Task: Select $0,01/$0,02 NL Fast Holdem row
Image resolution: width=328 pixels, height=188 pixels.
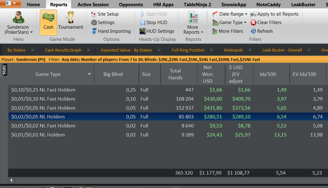Action: (167, 126)
